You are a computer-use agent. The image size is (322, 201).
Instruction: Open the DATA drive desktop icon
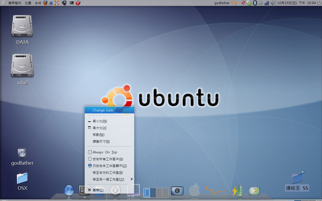coord(22,26)
